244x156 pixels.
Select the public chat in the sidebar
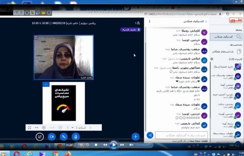click(226, 37)
